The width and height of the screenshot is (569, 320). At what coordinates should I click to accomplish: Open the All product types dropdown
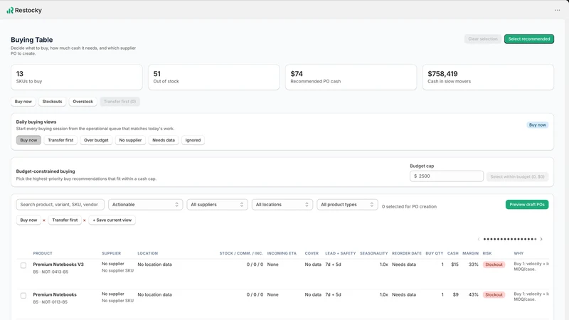coord(347,205)
